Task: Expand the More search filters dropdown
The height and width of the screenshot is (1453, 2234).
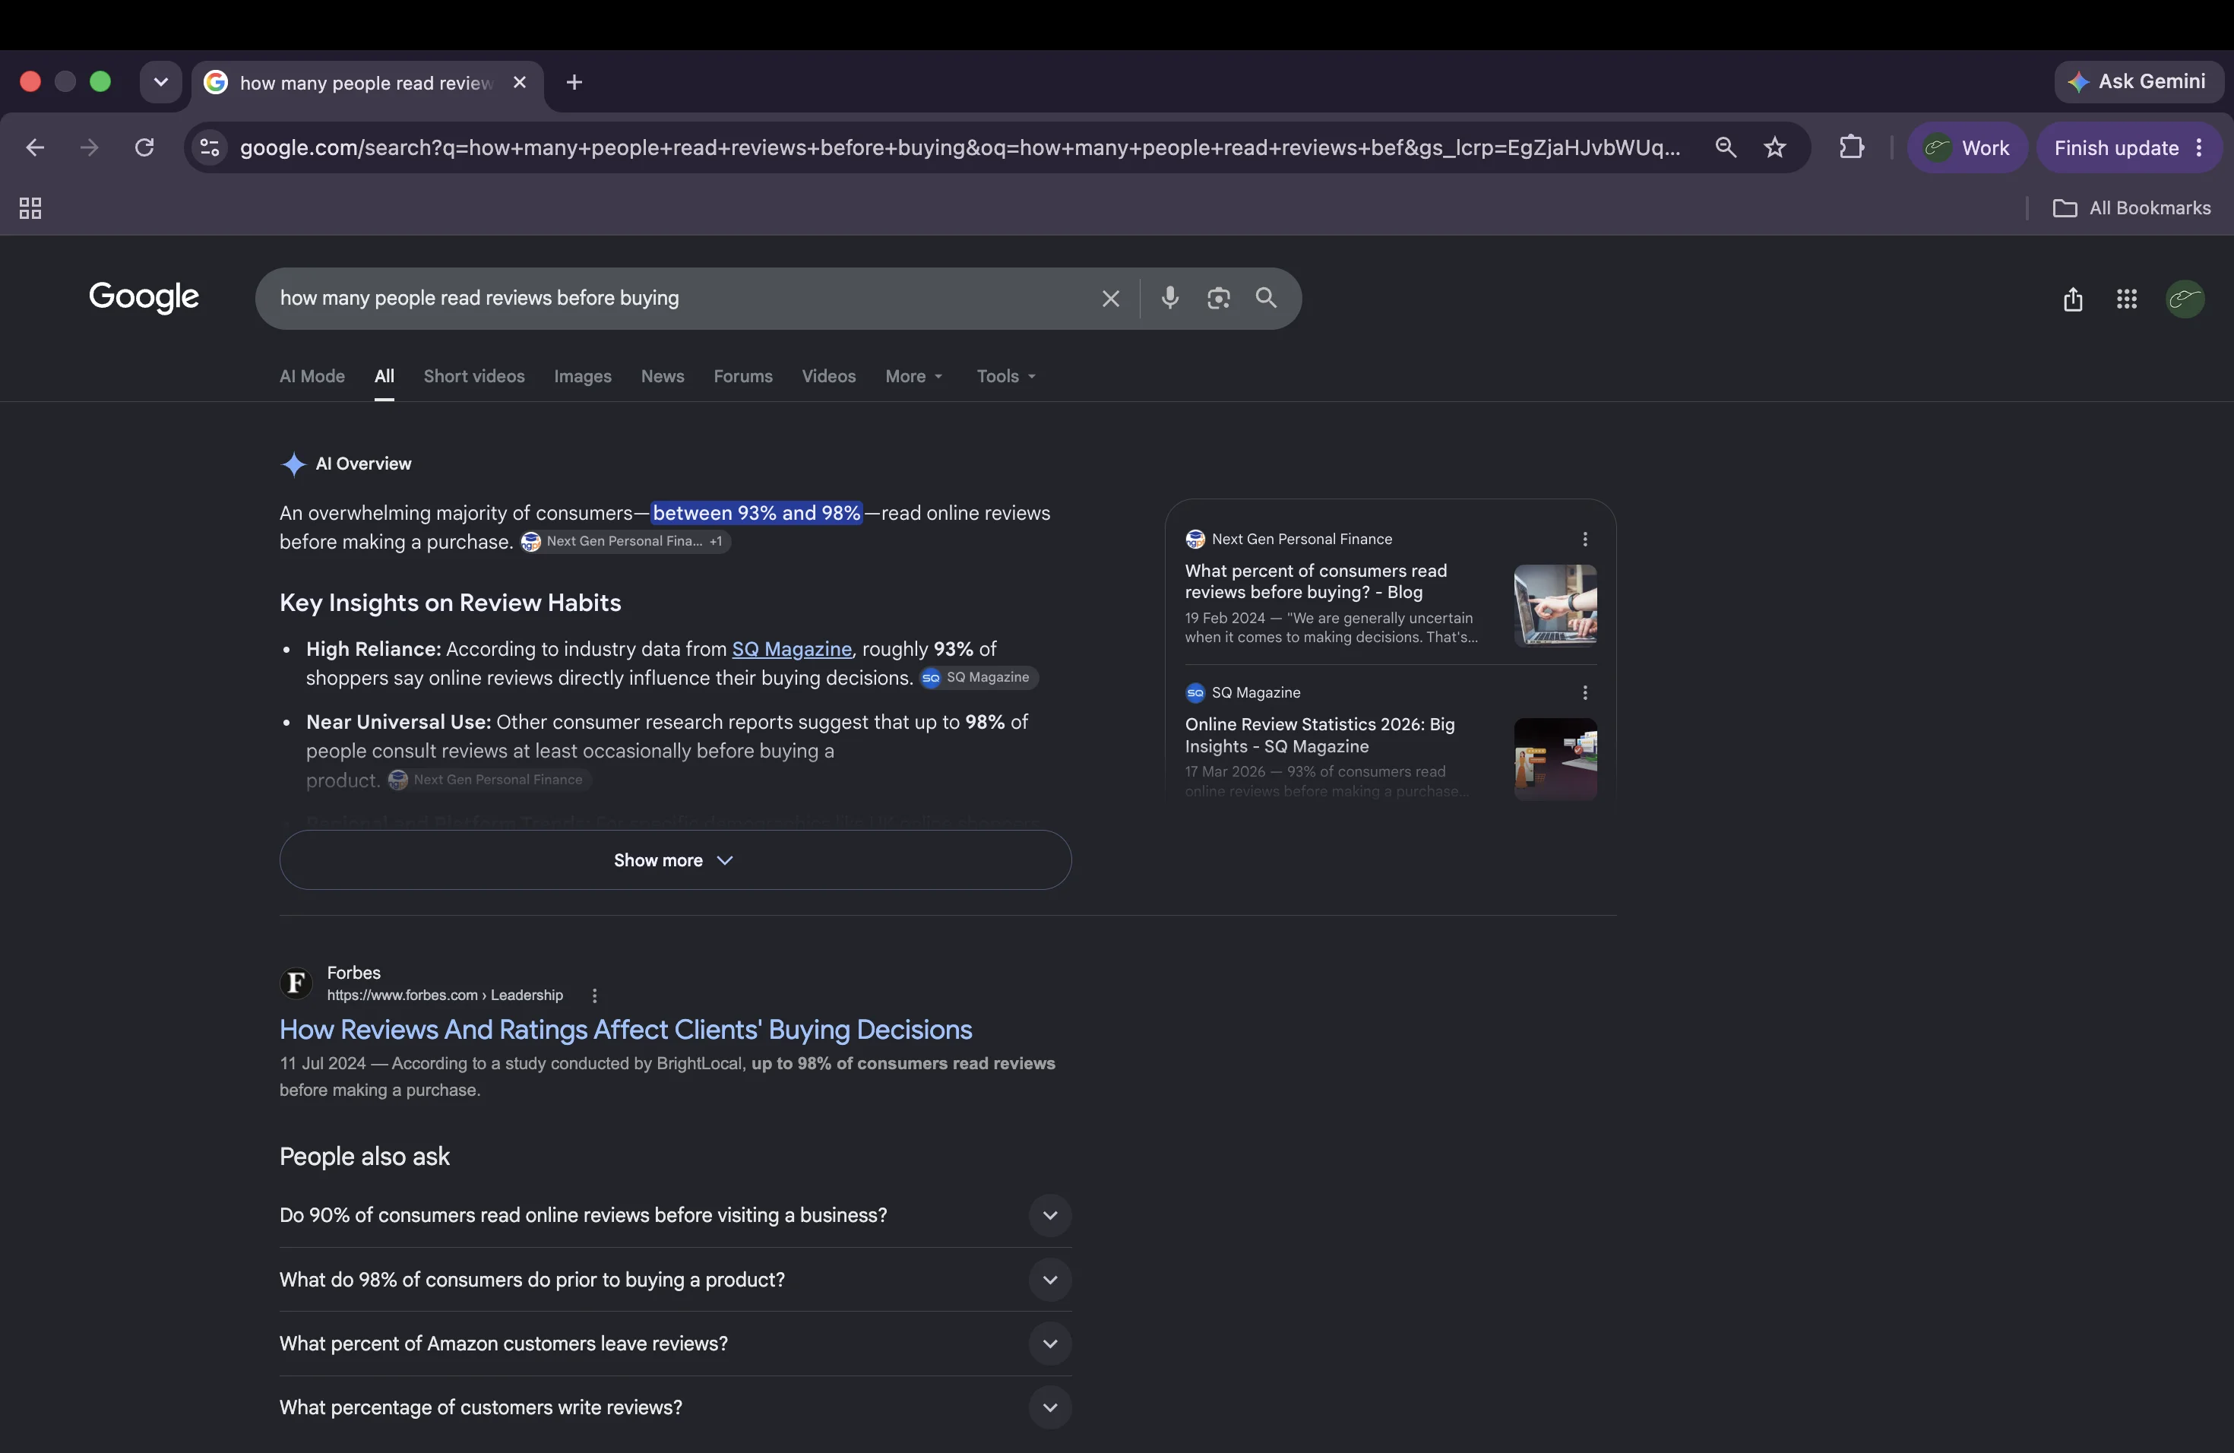Action: tap(913, 376)
